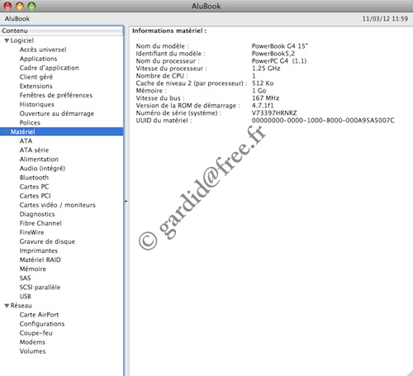
Task: Open the Imprimantes entry
Action: pyautogui.click(x=39, y=250)
